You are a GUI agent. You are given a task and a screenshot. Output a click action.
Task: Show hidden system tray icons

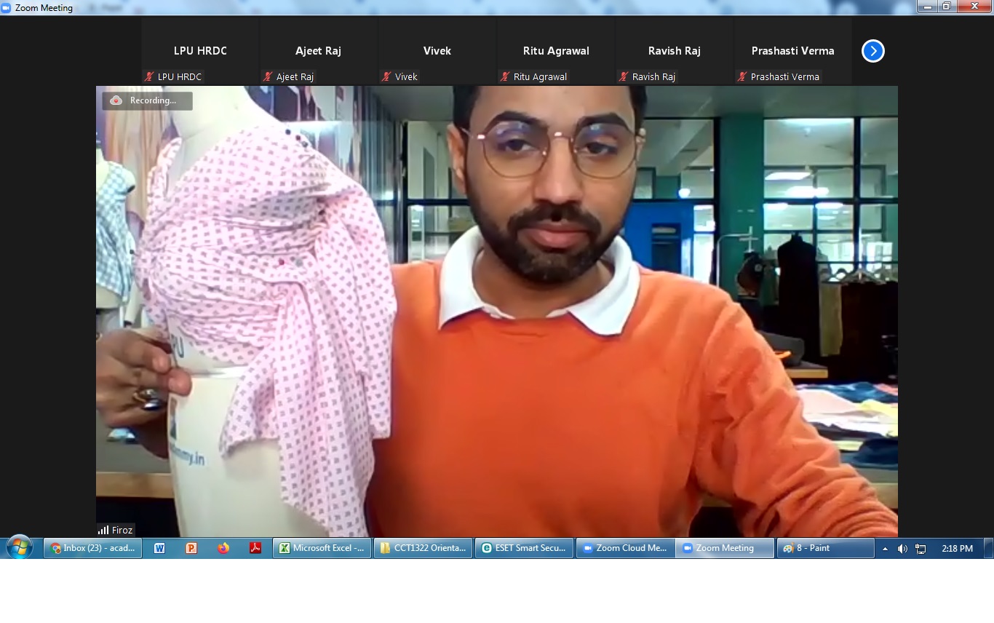(885, 549)
